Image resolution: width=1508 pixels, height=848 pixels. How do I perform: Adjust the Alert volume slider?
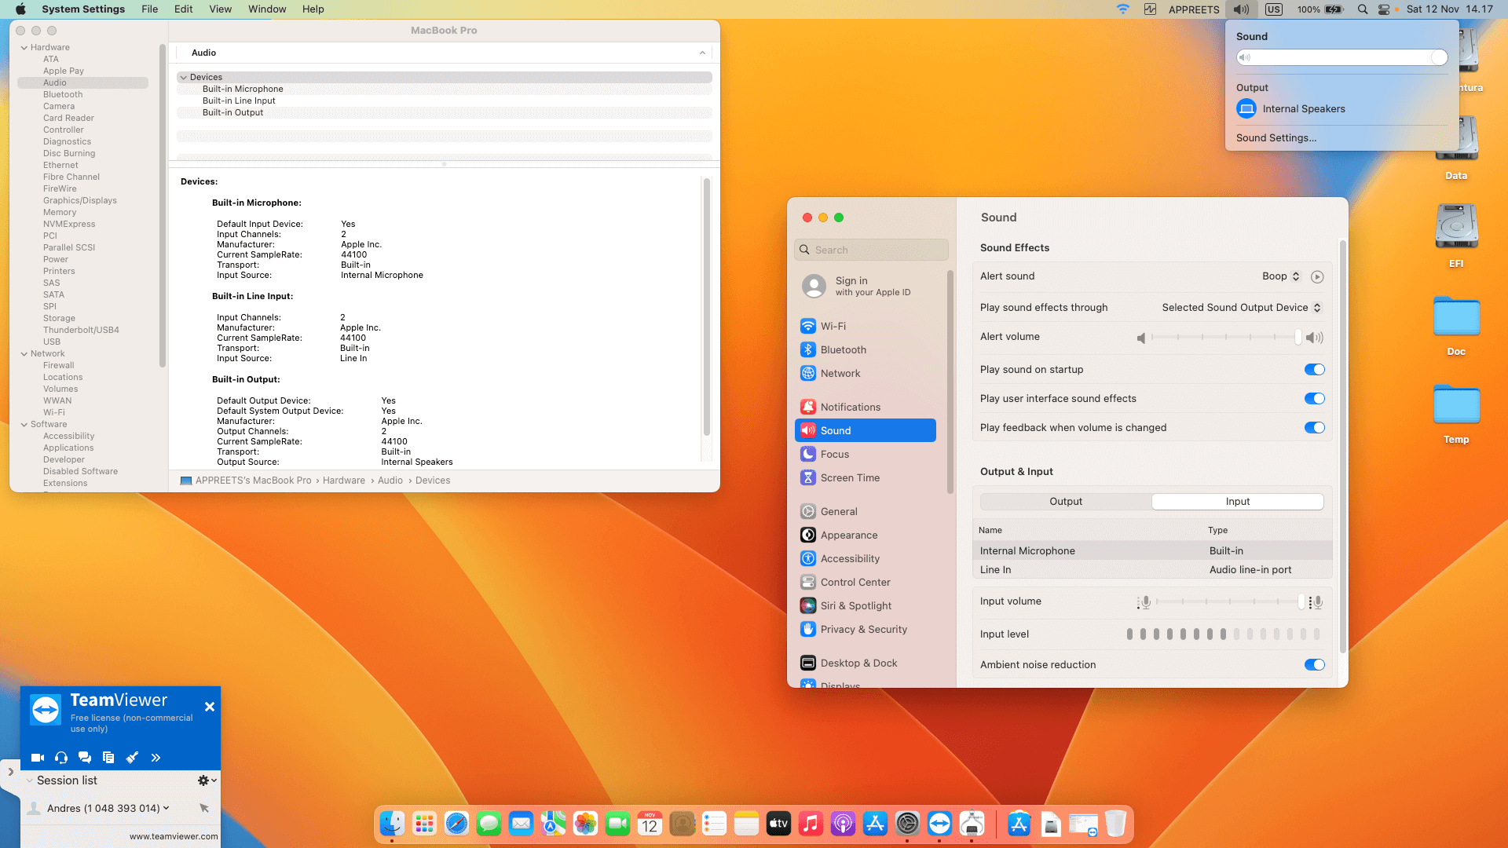[x=1226, y=337]
